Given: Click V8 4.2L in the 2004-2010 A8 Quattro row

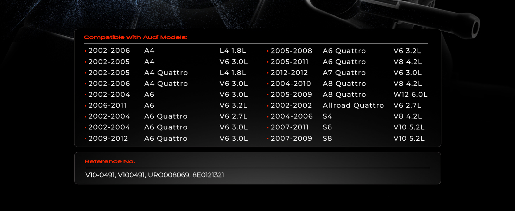Looking at the screenshot, I should (408, 84).
